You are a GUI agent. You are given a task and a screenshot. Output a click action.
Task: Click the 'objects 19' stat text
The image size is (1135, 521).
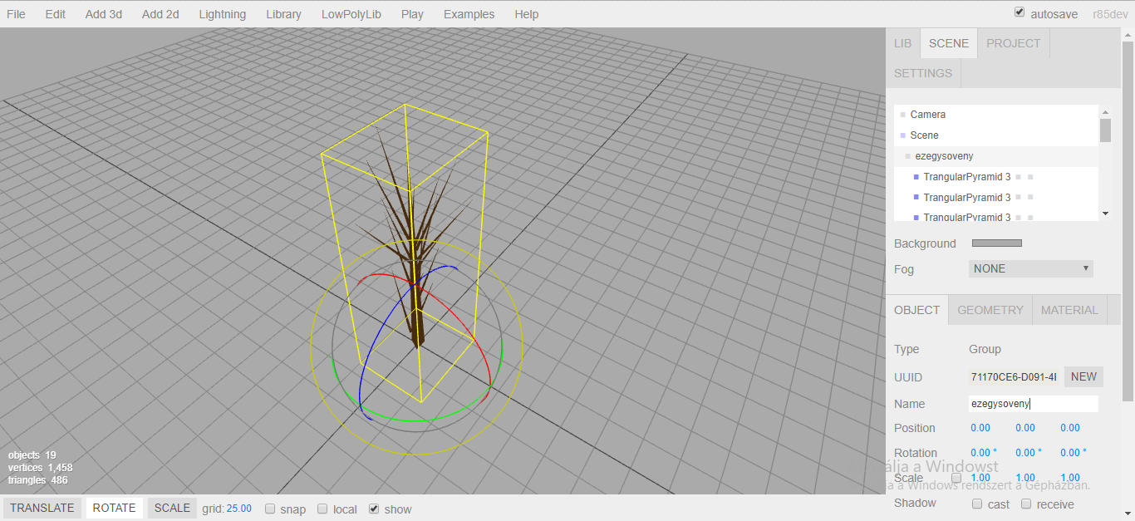coord(32,455)
